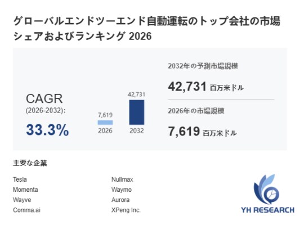Click the 33.3% CAGR value
The image size is (300, 225).
coord(47,130)
